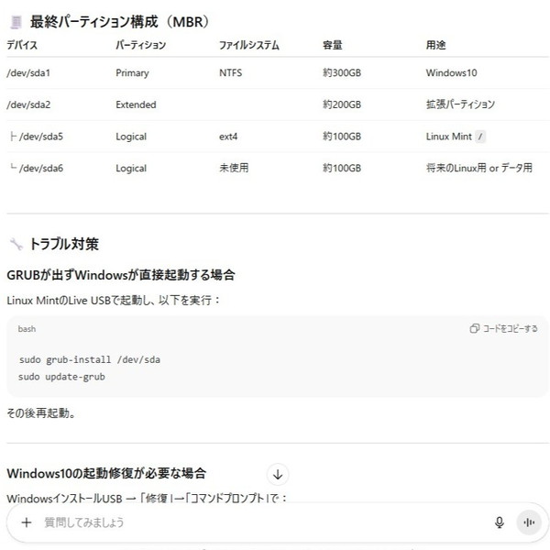Click the inline "/" code badge after Linux Mint
The image size is (550, 550).
[481, 137]
